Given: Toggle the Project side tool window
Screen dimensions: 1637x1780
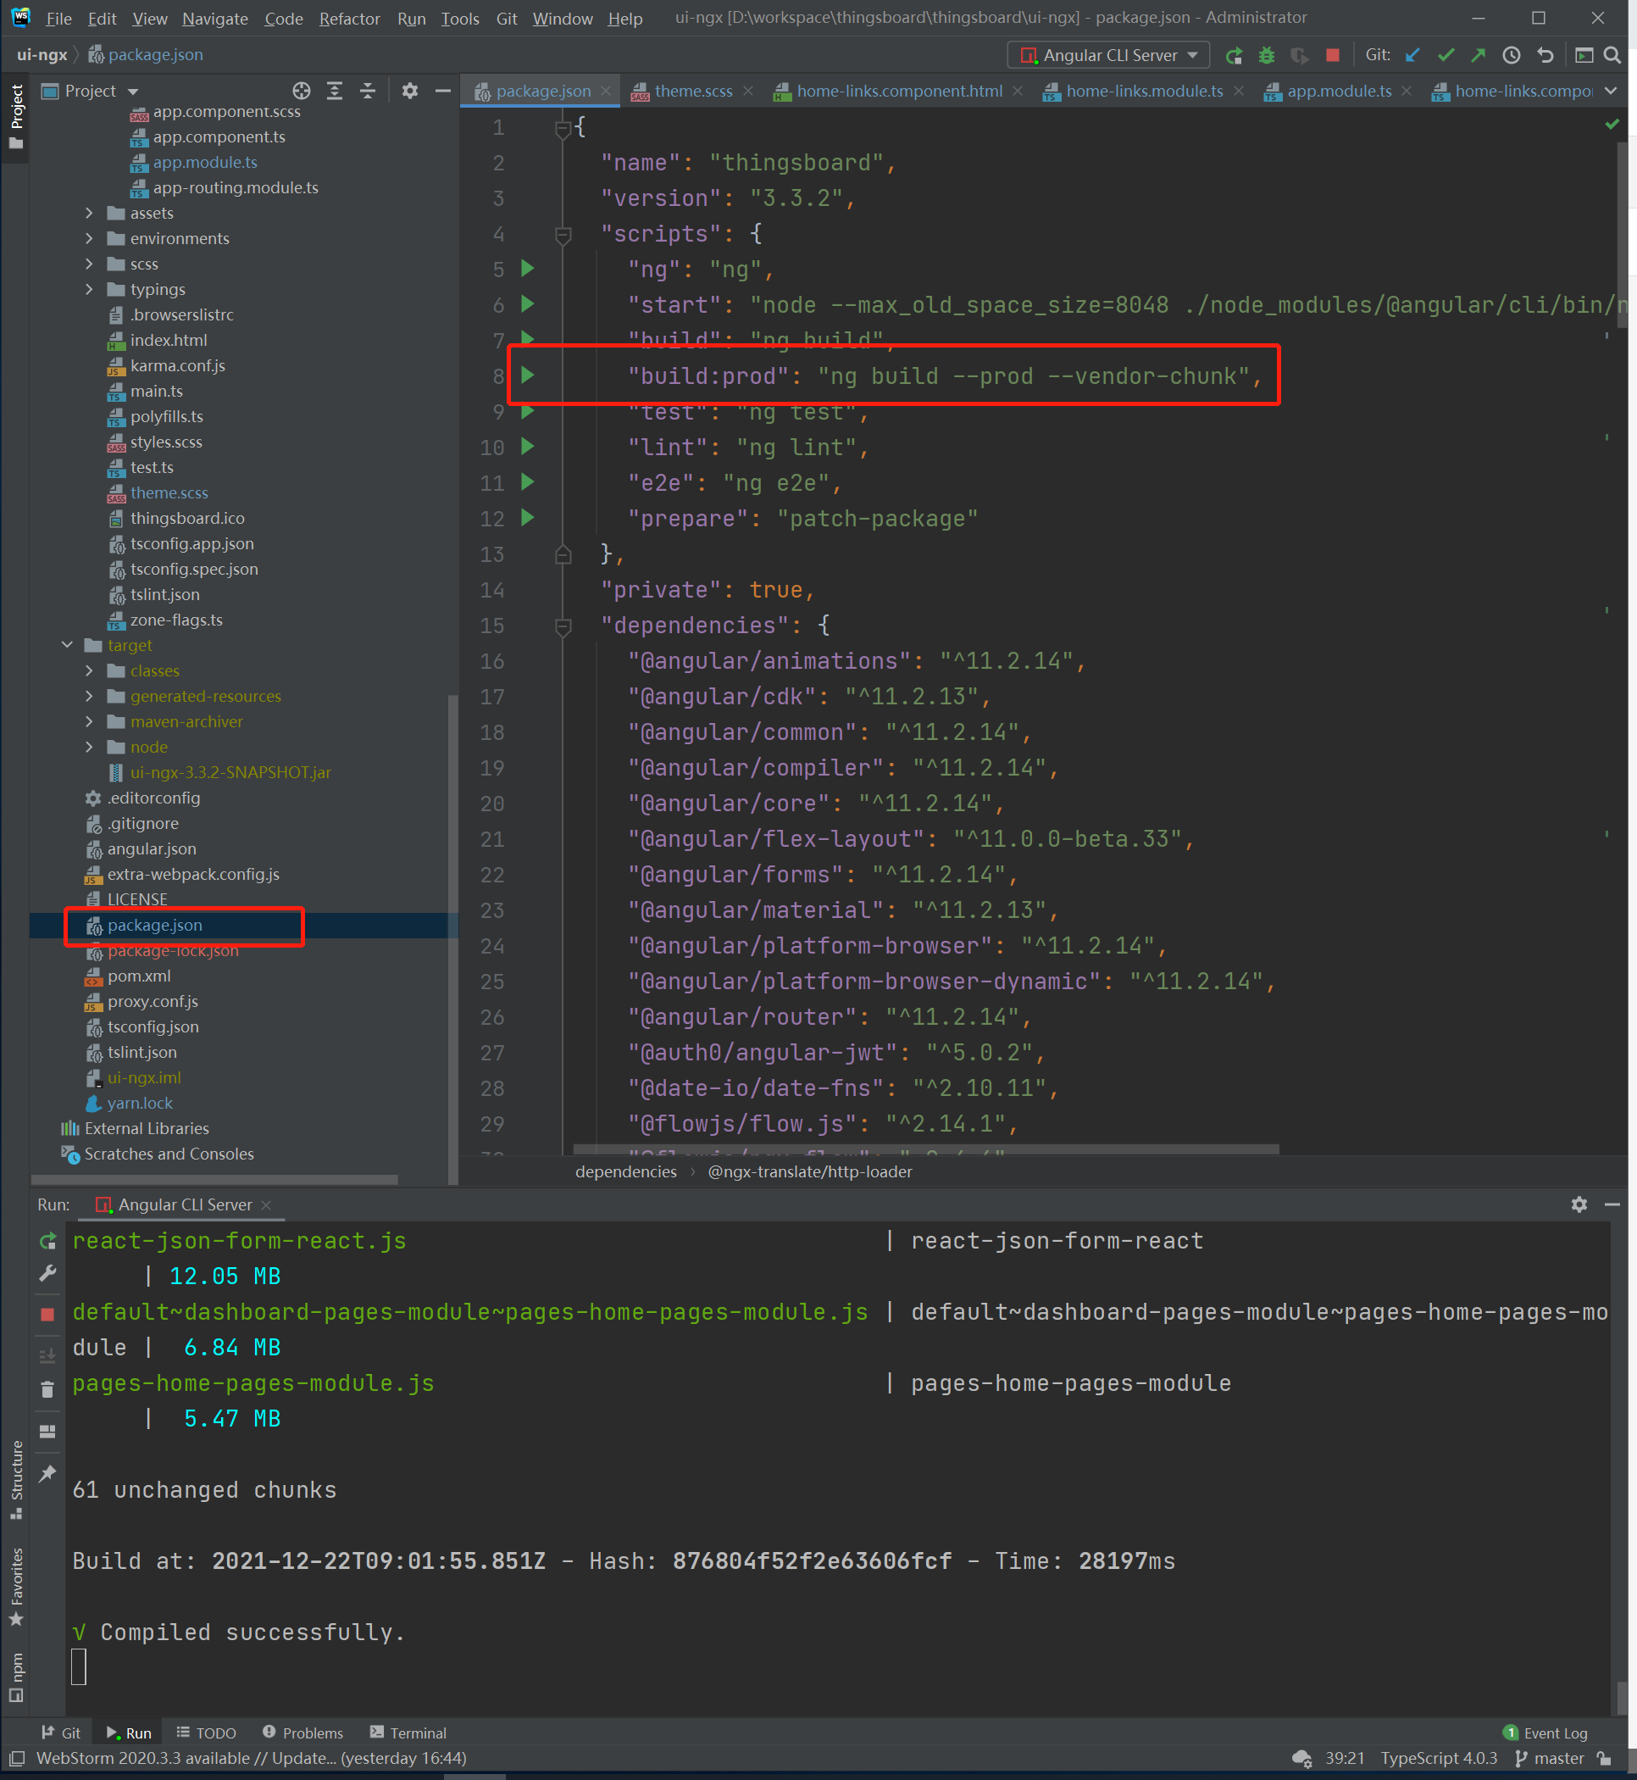Looking at the screenshot, I should click(16, 115).
